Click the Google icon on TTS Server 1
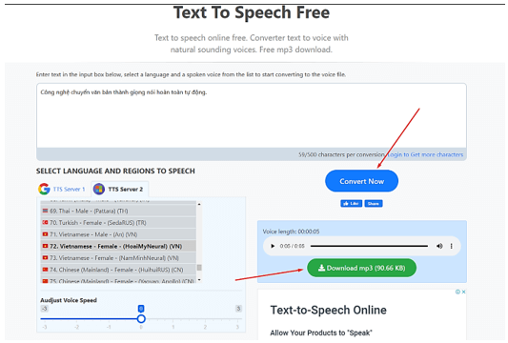This screenshot has width=508, height=343. coord(44,189)
